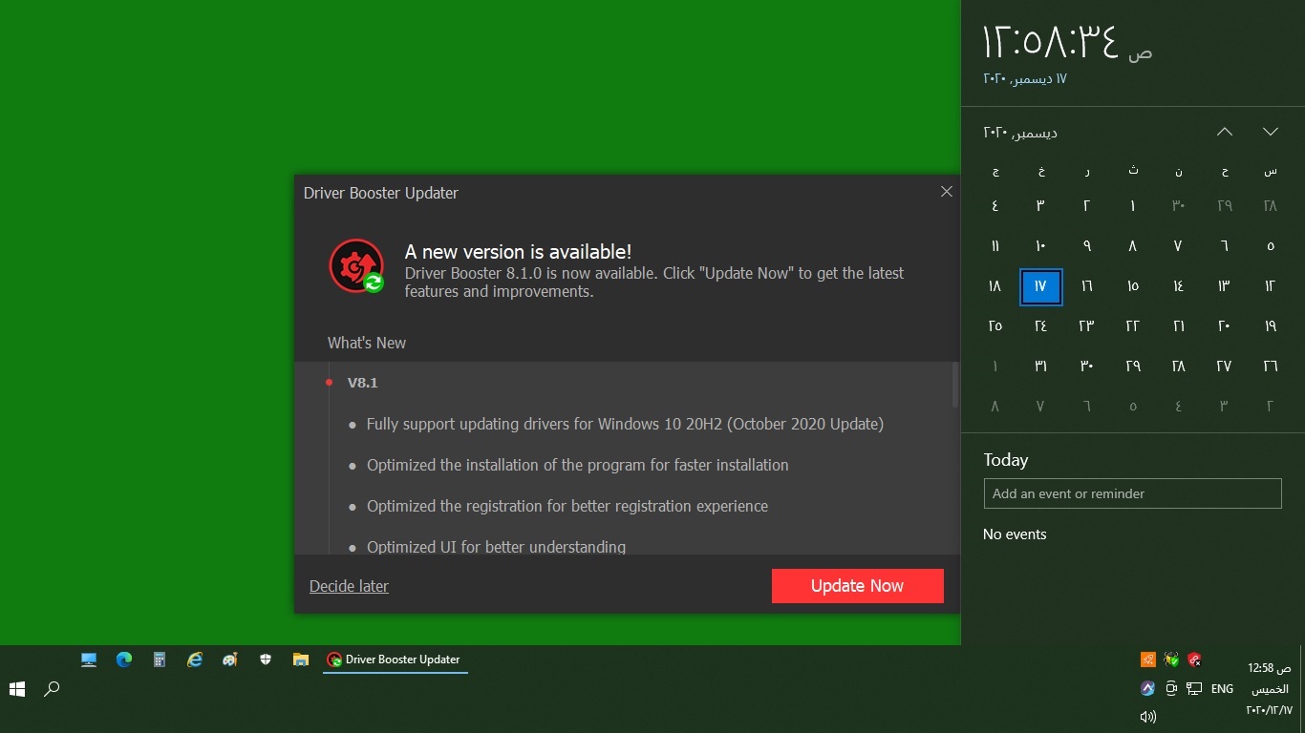
Task: Click the date link under the large clock
Action: (1025, 78)
